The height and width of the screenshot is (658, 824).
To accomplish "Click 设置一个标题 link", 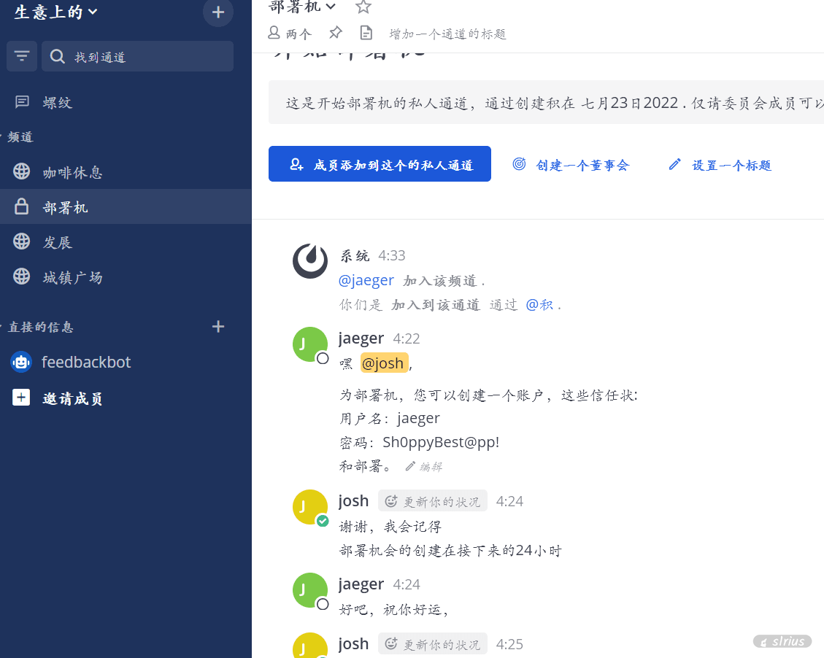I will (720, 165).
